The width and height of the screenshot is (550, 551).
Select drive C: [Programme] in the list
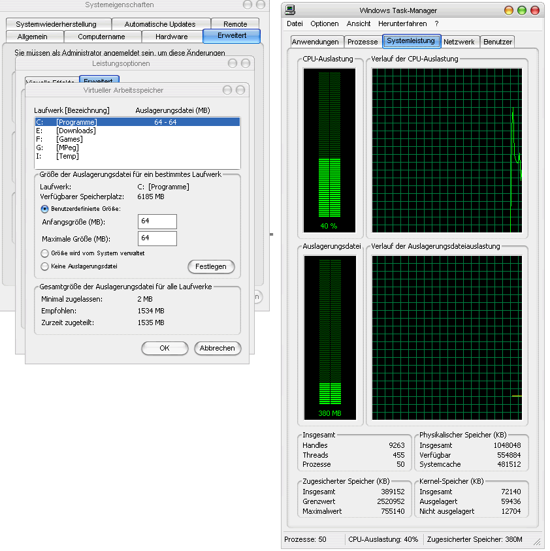pyautogui.click(x=137, y=122)
